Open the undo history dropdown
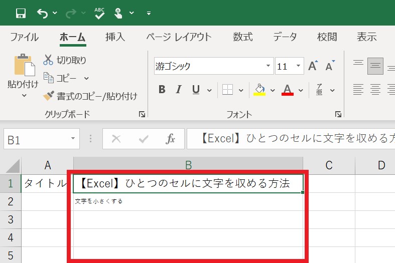This screenshot has width=395, height=263. (55, 13)
